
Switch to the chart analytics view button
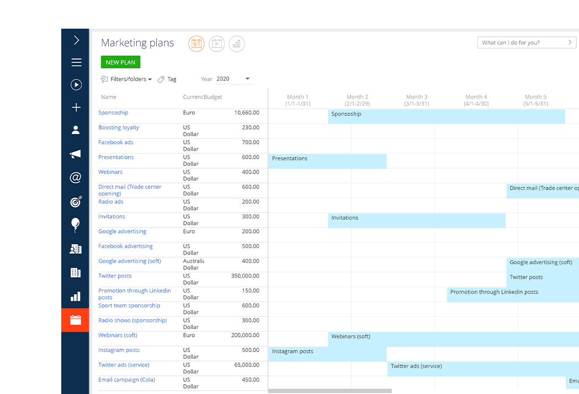click(237, 44)
